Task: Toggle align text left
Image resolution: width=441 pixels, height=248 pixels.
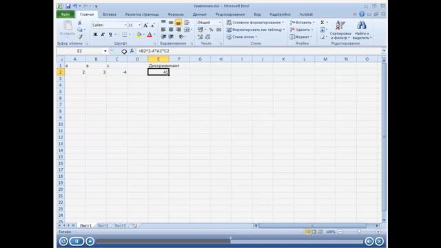Action: point(163,30)
